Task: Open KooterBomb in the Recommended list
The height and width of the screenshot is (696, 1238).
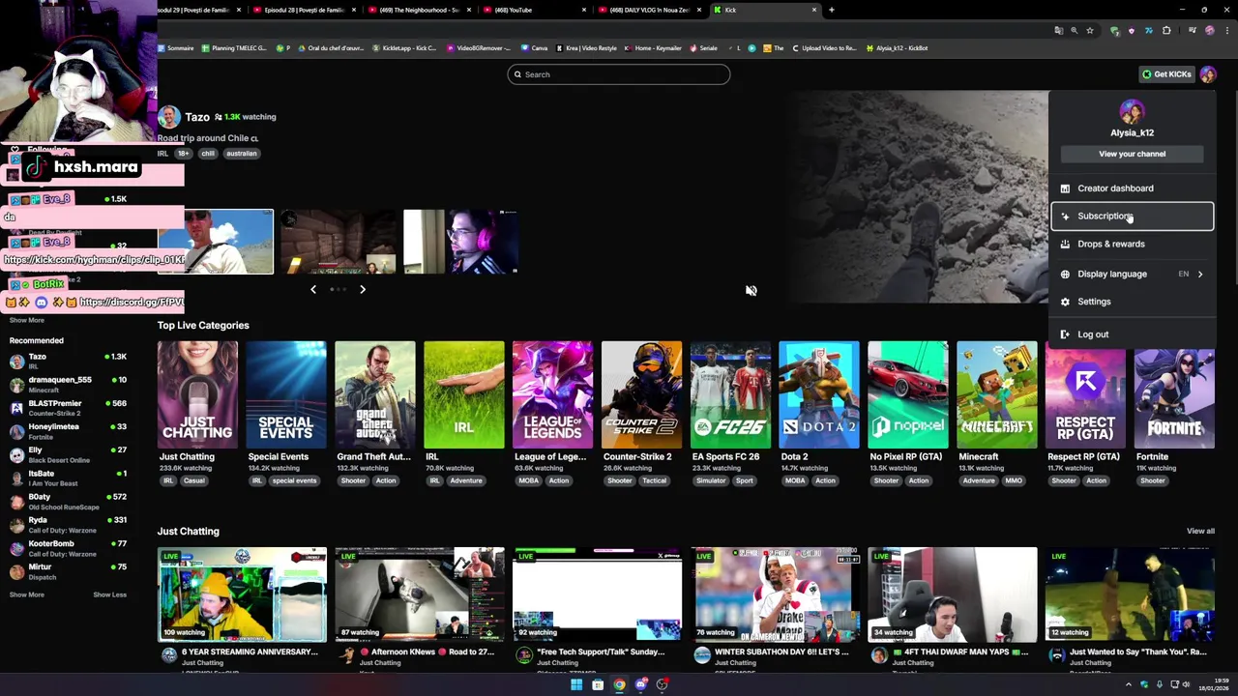Action: tap(68, 548)
